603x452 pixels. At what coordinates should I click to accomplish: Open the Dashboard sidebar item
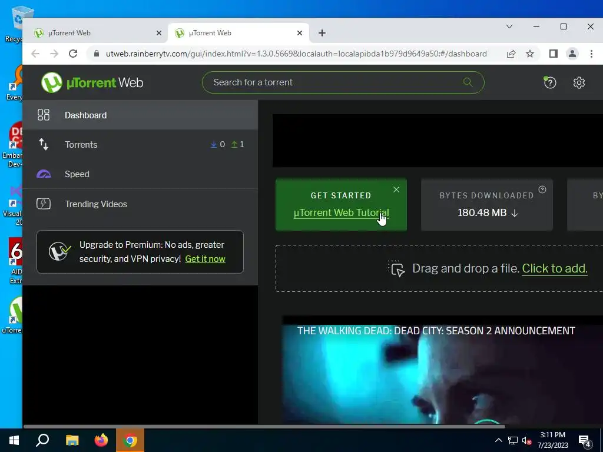pos(140,115)
